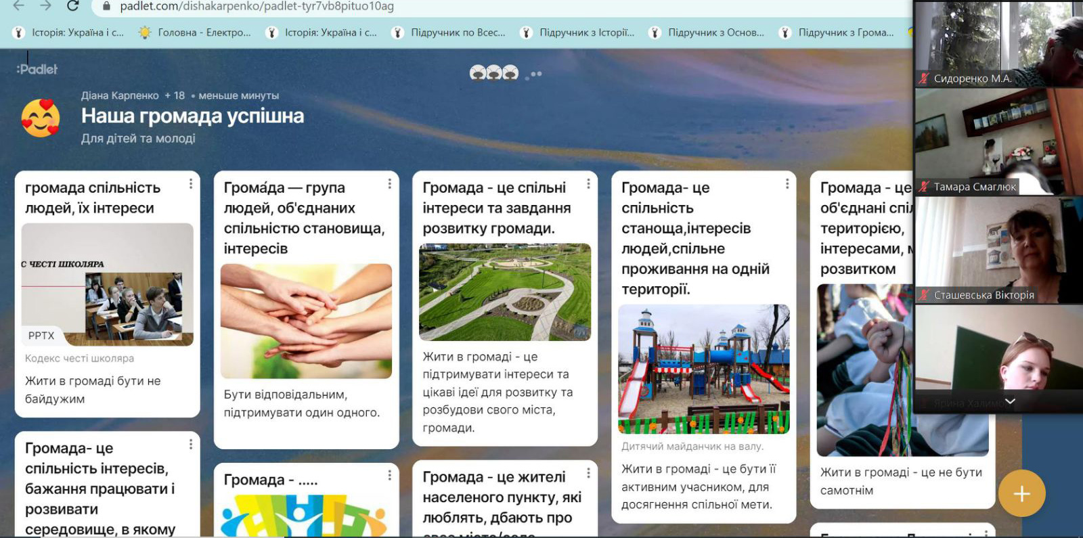Focus the padlet.com address bar URL
This screenshot has width=1083, height=538.
[x=257, y=7]
